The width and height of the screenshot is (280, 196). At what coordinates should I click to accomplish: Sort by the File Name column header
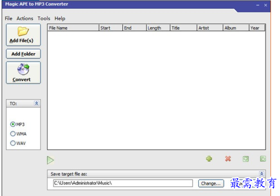click(x=73, y=28)
